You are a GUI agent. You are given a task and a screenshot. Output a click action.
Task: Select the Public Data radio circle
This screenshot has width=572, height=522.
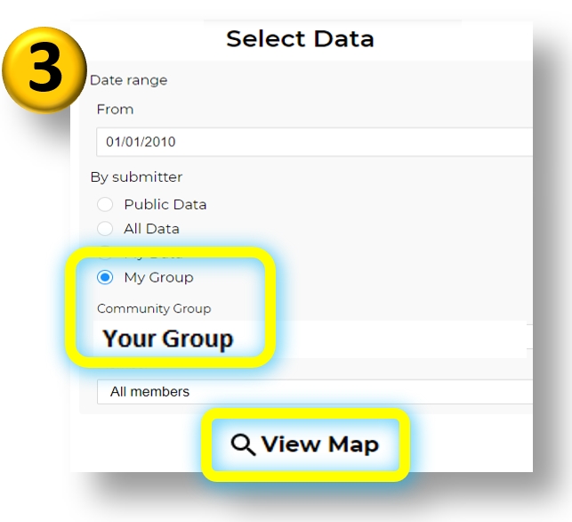click(105, 204)
